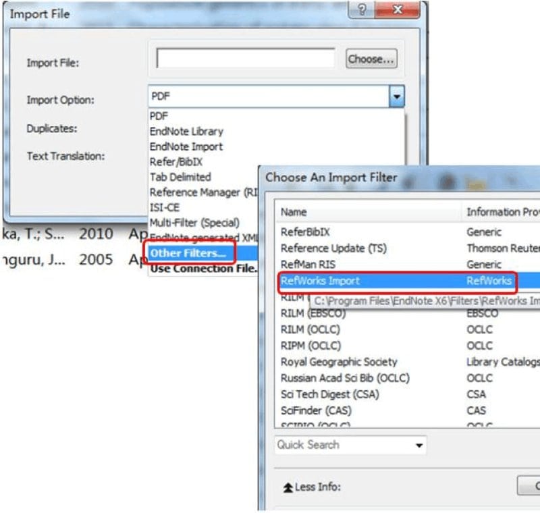Screen dimensions: 540x513
Task: Close the Import File dialog
Action: [x=398, y=9]
